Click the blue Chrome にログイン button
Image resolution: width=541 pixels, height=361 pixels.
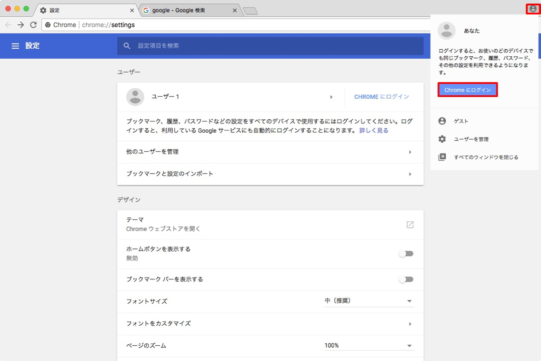point(468,90)
